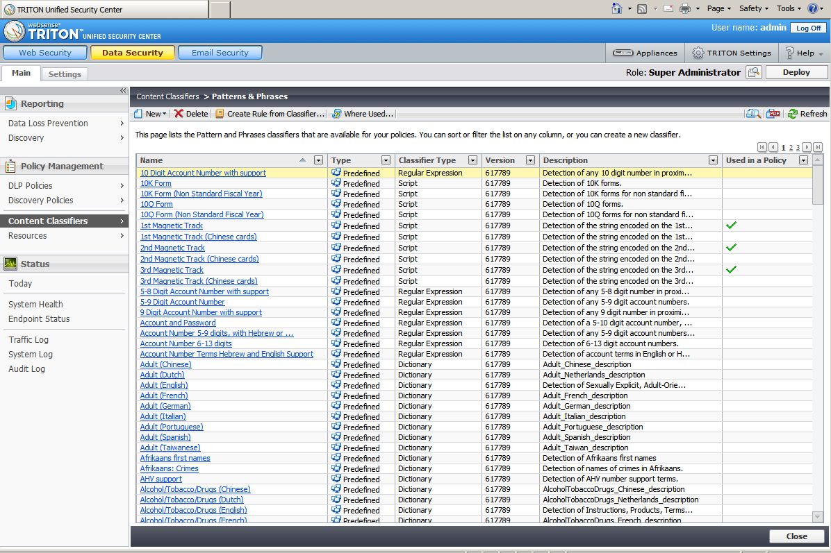The height and width of the screenshot is (553, 831).
Task: Open the Content Classifiers breadcrumb
Action: pos(167,96)
